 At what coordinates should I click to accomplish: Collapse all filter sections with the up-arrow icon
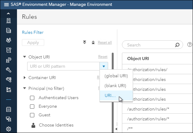click(x=93, y=42)
